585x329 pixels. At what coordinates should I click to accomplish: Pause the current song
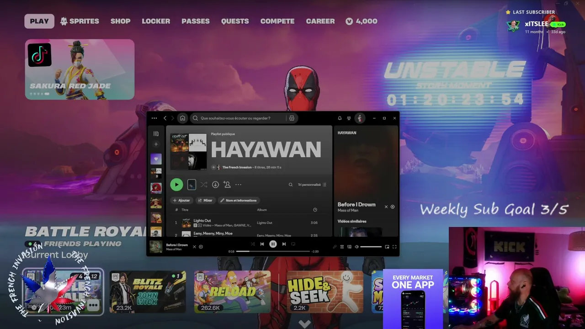coord(273,244)
